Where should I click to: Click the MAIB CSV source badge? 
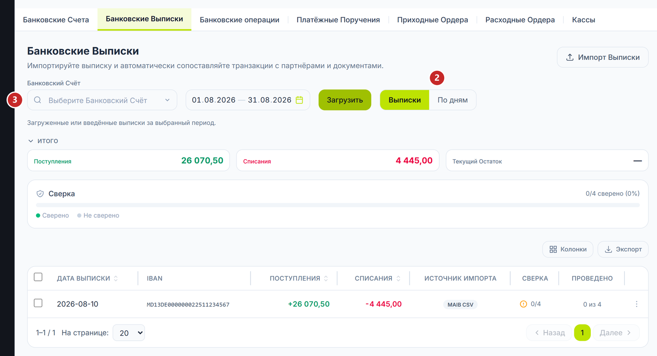click(x=460, y=304)
